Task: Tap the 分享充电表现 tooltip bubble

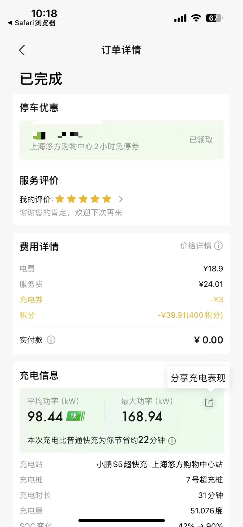Action: coord(198,378)
